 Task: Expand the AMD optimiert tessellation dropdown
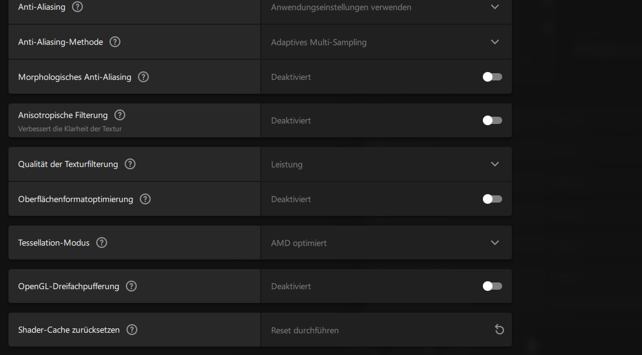(x=495, y=243)
